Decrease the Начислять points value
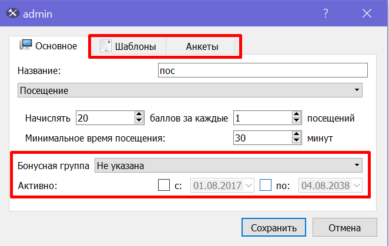 [x=139, y=121]
